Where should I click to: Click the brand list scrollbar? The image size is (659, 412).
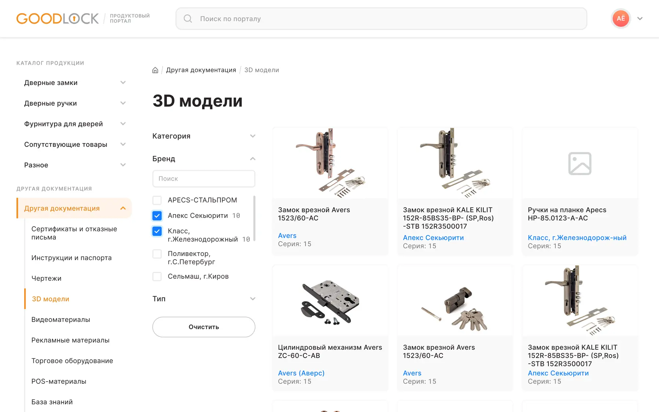click(x=254, y=218)
